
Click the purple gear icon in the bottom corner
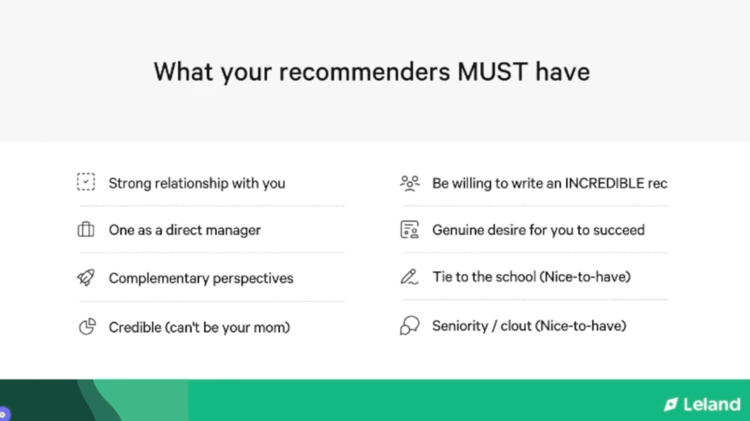click(x=3, y=414)
